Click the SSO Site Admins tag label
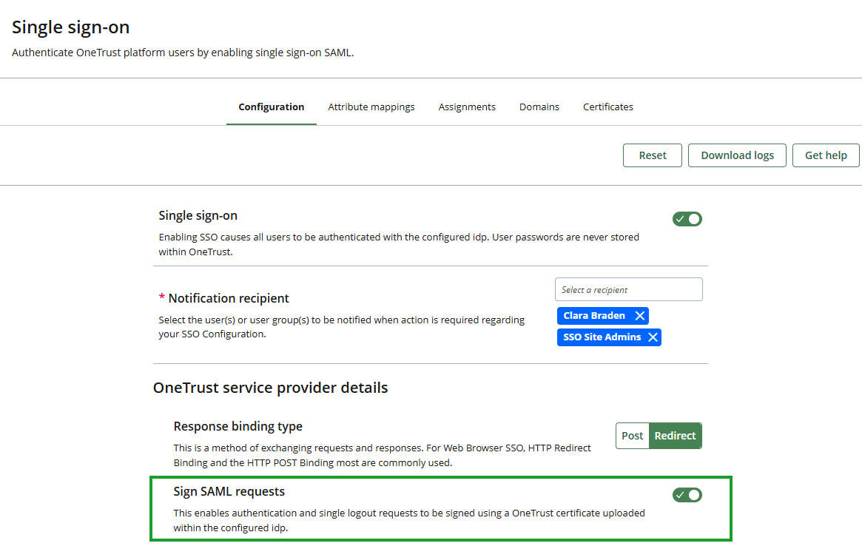The image size is (862, 546). tap(602, 337)
